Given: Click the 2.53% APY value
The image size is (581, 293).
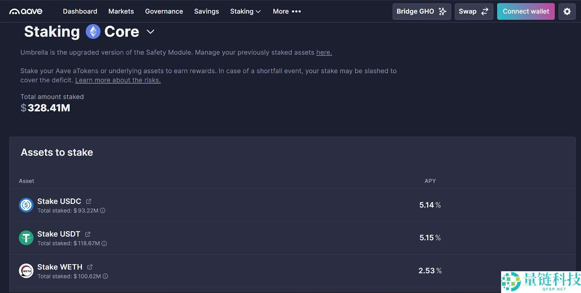Looking at the screenshot, I should (x=430, y=271).
